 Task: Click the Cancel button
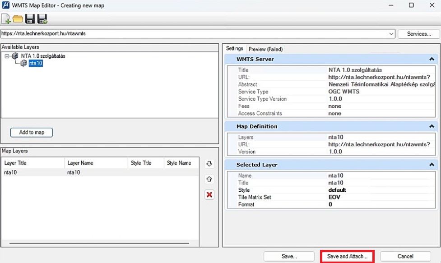click(405, 256)
